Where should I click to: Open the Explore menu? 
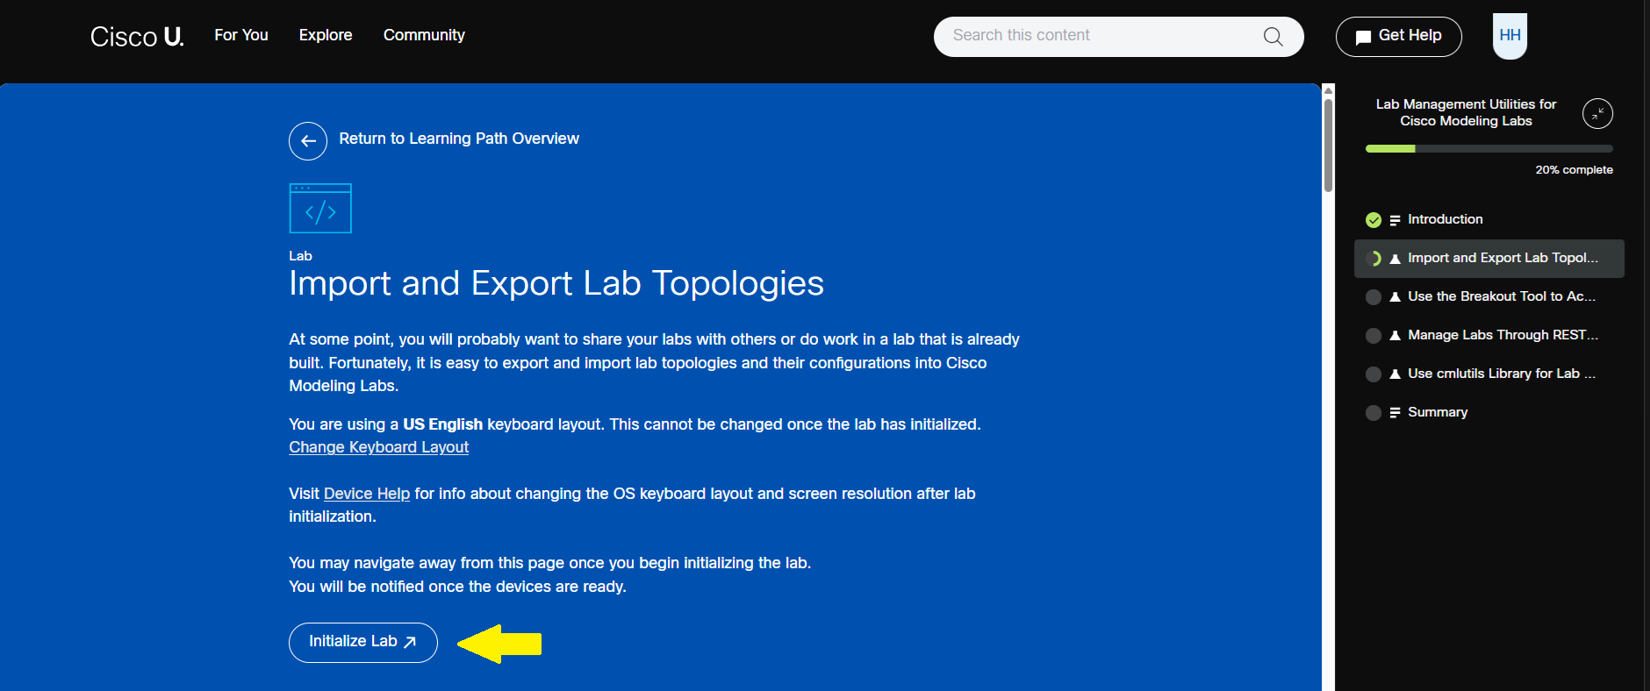click(x=326, y=35)
